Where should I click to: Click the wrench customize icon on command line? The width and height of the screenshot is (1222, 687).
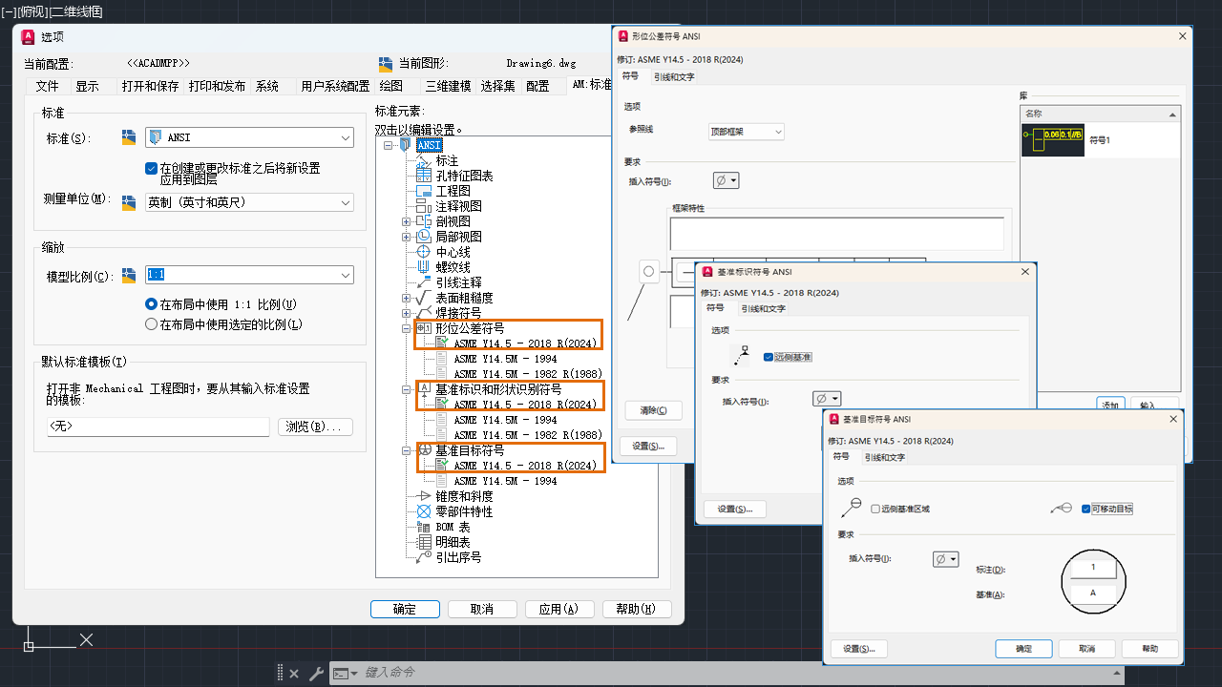click(316, 674)
